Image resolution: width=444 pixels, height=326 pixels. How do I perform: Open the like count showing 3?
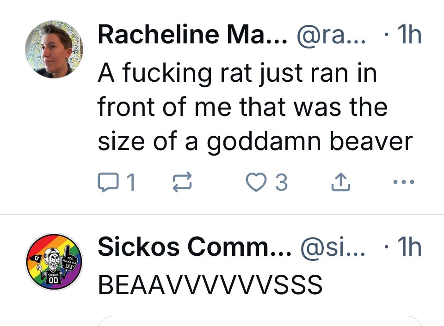pos(283,182)
